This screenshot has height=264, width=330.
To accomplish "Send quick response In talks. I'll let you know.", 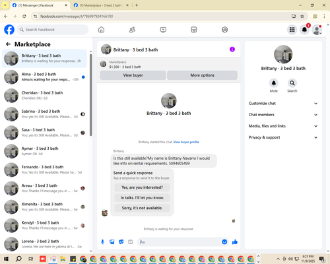I will [142, 198].
